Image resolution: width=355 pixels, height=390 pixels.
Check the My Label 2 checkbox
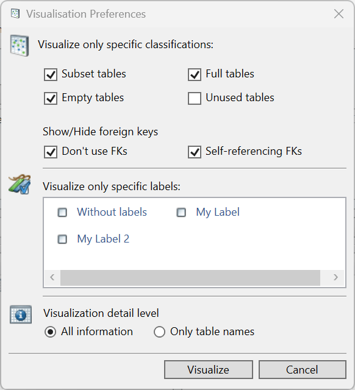pyautogui.click(x=62, y=239)
